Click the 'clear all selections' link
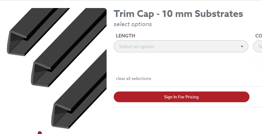Screen dimensions: 262x134 [133, 78]
